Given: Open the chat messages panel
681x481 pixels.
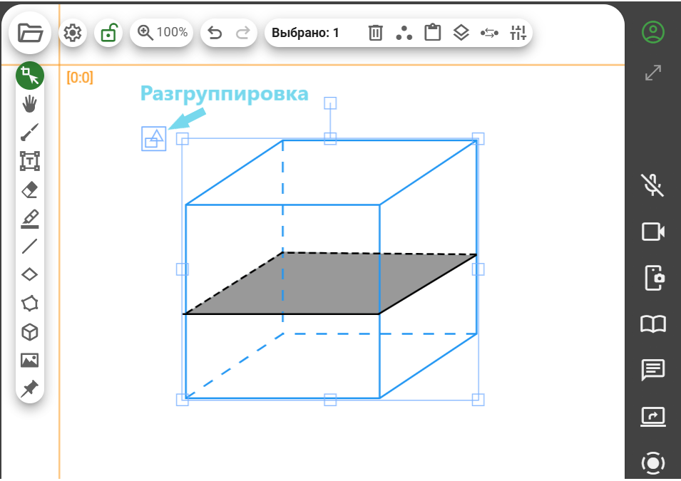Looking at the screenshot, I should 653,369.
